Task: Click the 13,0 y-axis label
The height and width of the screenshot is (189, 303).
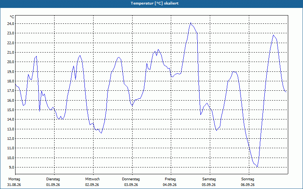Action: (x=11, y=129)
